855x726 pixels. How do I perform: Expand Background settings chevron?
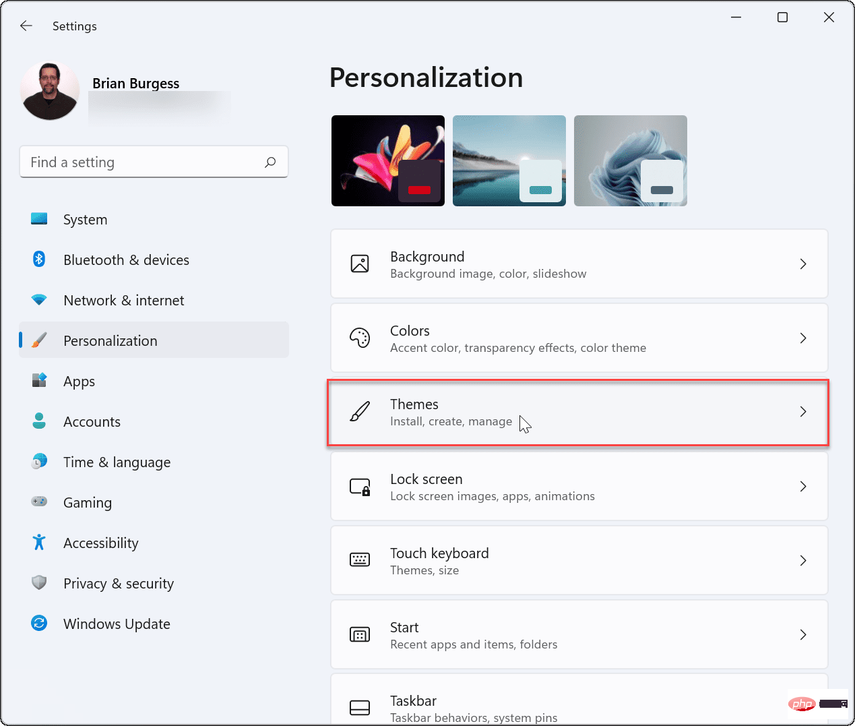pyautogui.click(x=803, y=264)
